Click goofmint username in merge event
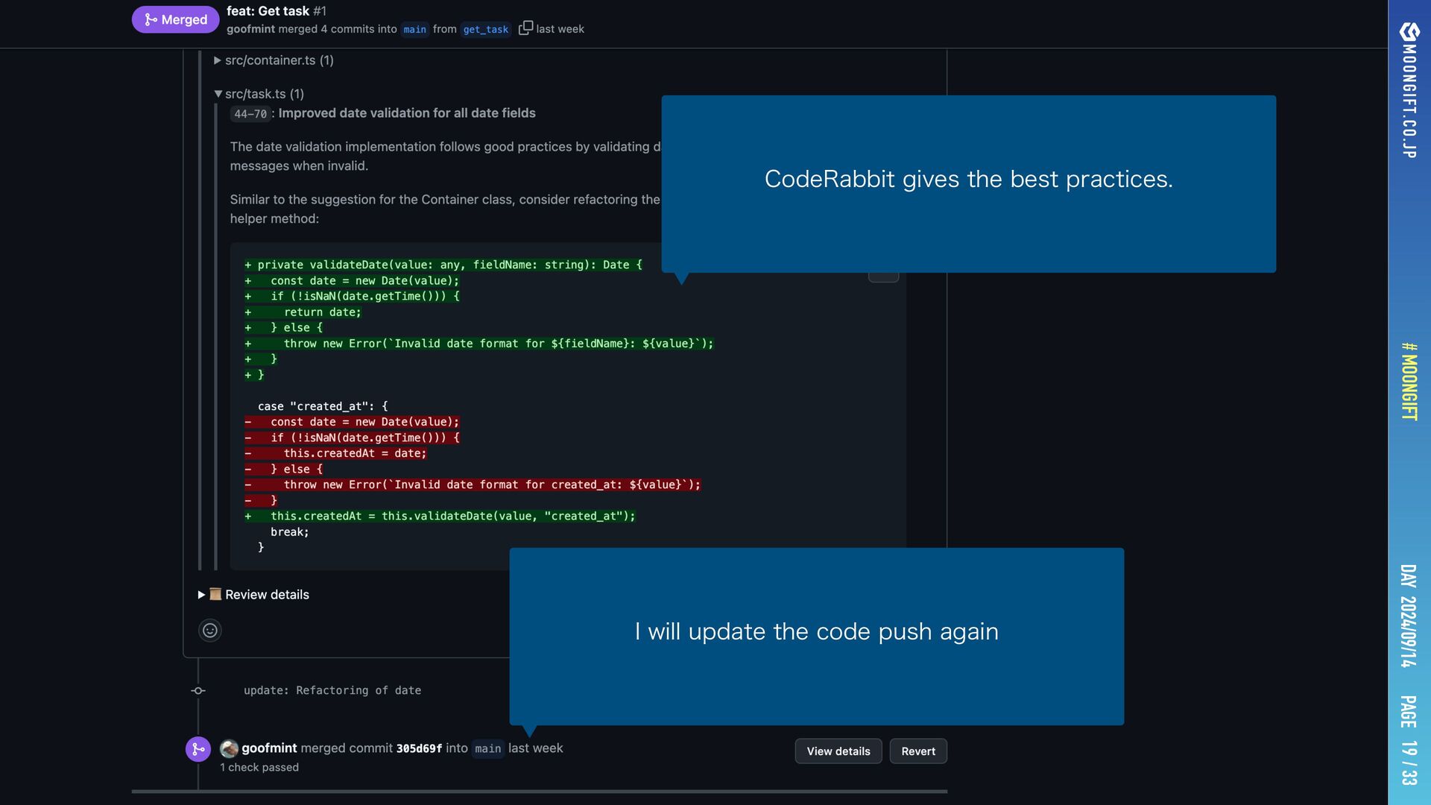This screenshot has height=805, width=1431. click(x=269, y=748)
